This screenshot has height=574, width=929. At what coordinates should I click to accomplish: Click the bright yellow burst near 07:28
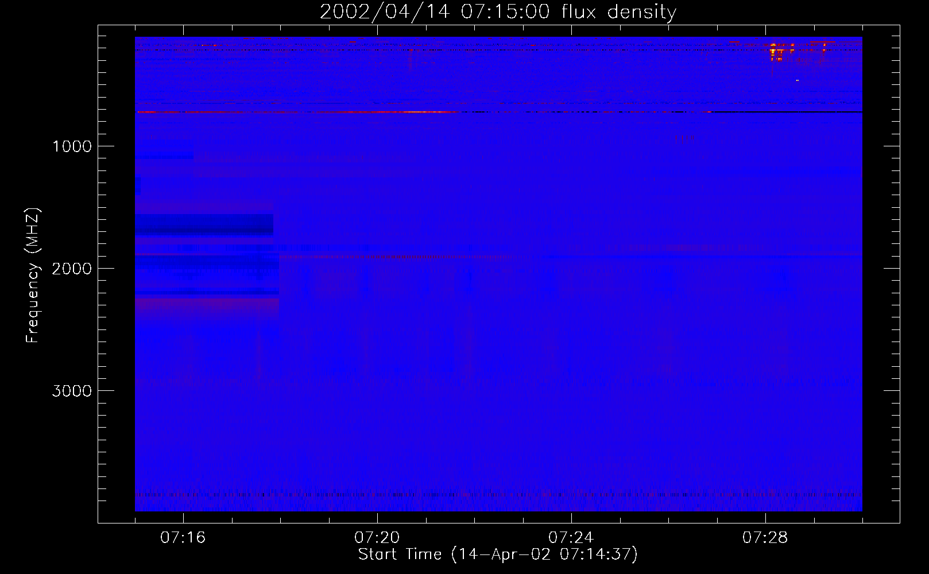pyautogui.click(x=776, y=52)
